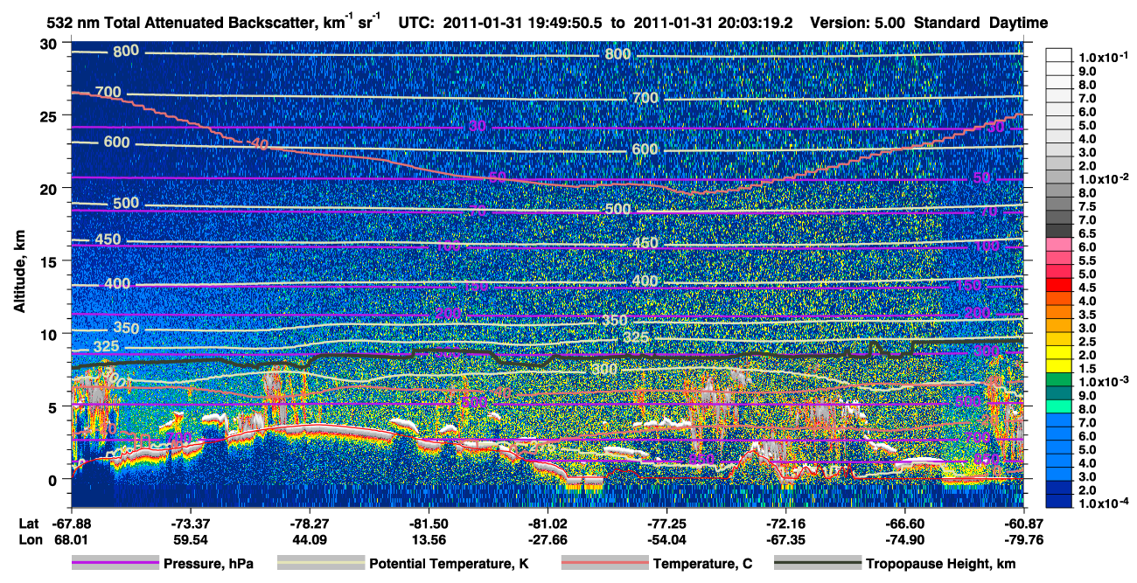The height and width of the screenshot is (583, 1137).
Task: Click the 'Lat' row label
Action: 29,524
